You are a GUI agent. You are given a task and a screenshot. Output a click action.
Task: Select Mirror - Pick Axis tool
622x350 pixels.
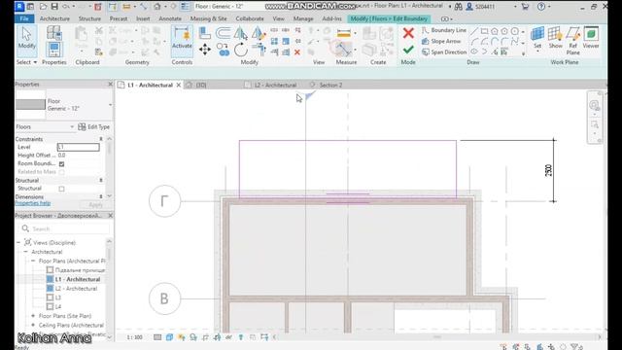click(240, 33)
